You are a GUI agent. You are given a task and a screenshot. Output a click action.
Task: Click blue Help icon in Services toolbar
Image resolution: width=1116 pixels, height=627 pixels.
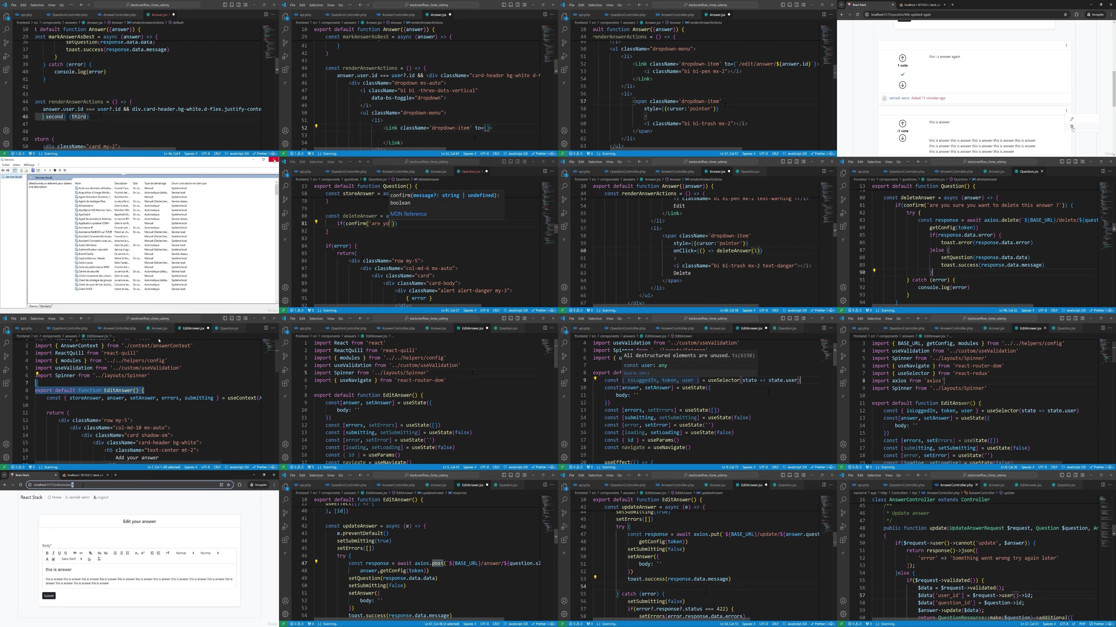tap(33, 170)
